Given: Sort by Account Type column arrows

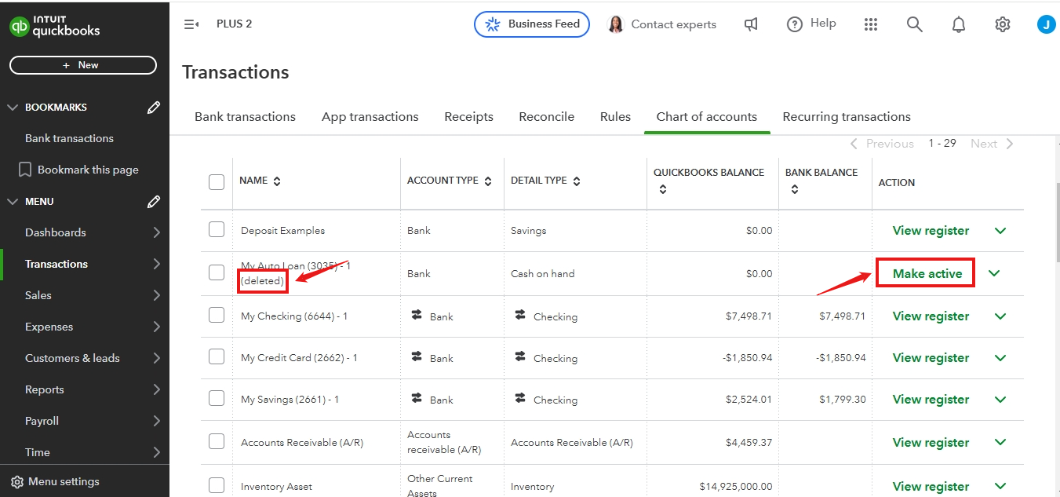Looking at the screenshot, I should [488, 181].
